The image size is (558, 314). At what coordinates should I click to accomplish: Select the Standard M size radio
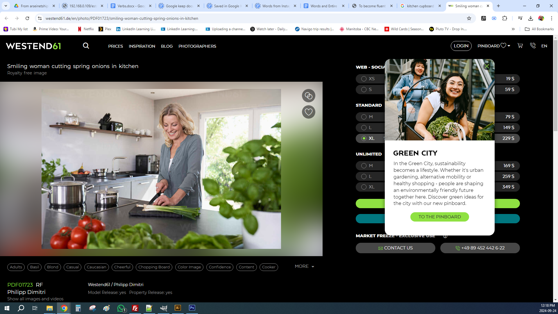click(364, 117)
